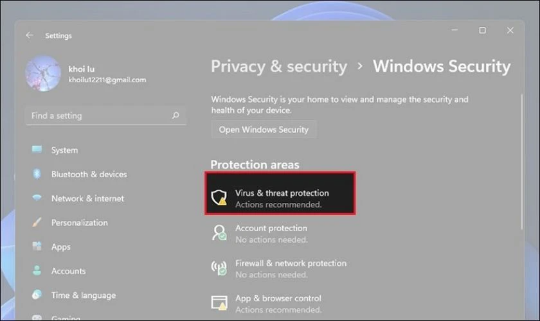Open Personalization paintbrush icon
This screenshot has width=540, height=321.
[x=37, y=222]
